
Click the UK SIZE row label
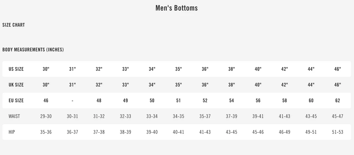pos(16,85)
